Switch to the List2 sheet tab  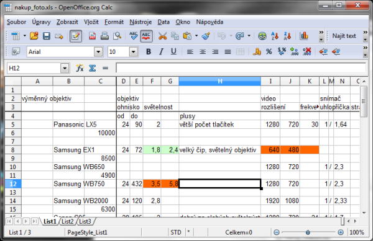(x=68, y=221)
